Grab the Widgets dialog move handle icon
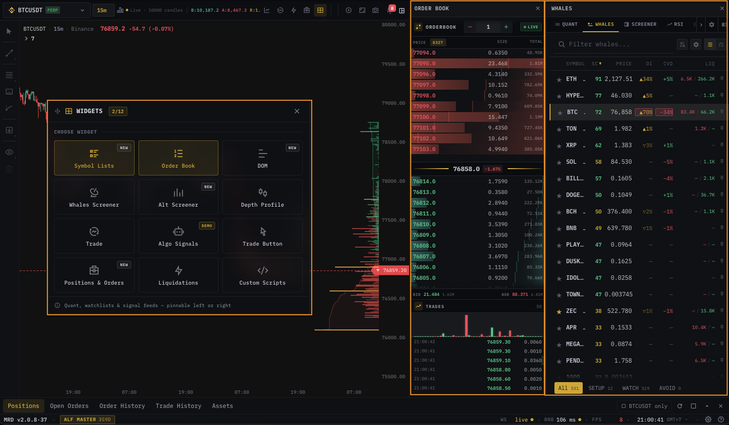Screen dimensions: 729x425 [58, 111]
